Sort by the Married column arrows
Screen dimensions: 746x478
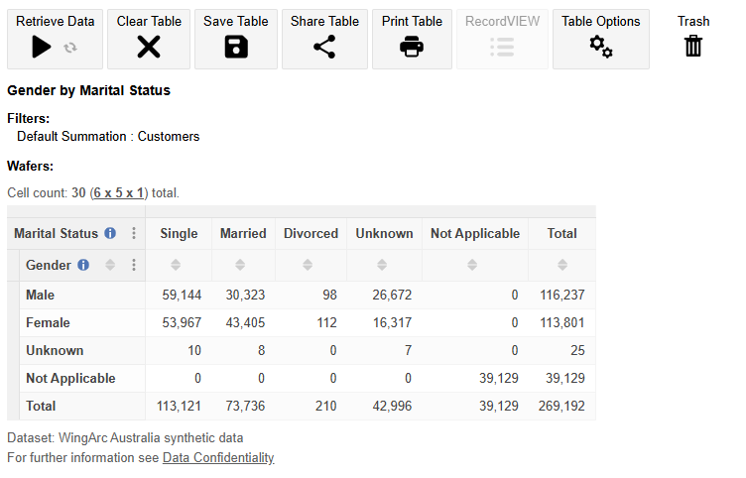tap(240, 265)
